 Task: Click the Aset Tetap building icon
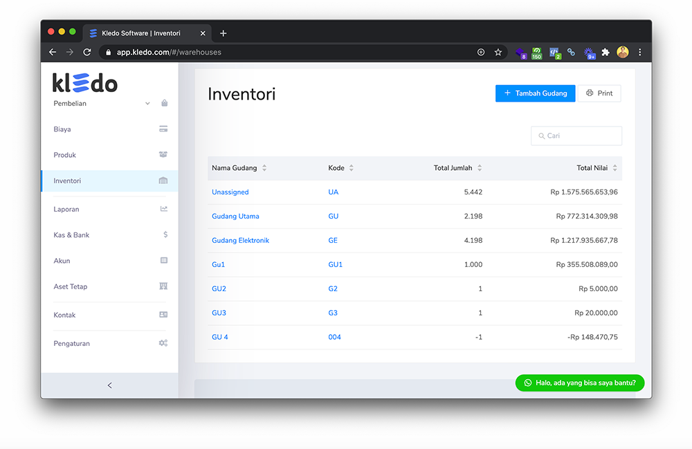point(163,286)
